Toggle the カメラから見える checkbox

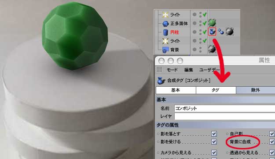tap(214, 153)
